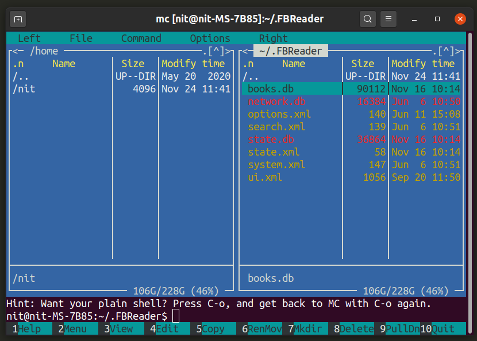Screen dimensions: 477x341
Task: Maximize the terminal window
Action: pyautogui.click(x=437, y=19)
